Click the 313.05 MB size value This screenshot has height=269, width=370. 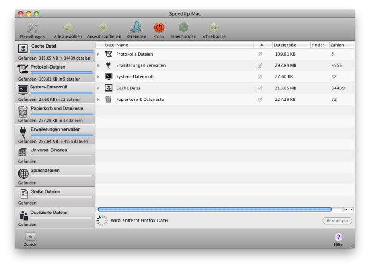(x=285, y=88)
